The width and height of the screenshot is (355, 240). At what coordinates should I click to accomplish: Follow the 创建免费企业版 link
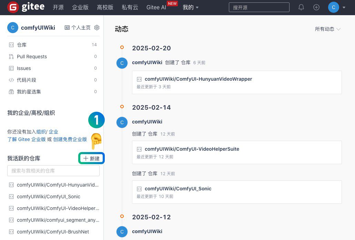(x=70, y=139)
